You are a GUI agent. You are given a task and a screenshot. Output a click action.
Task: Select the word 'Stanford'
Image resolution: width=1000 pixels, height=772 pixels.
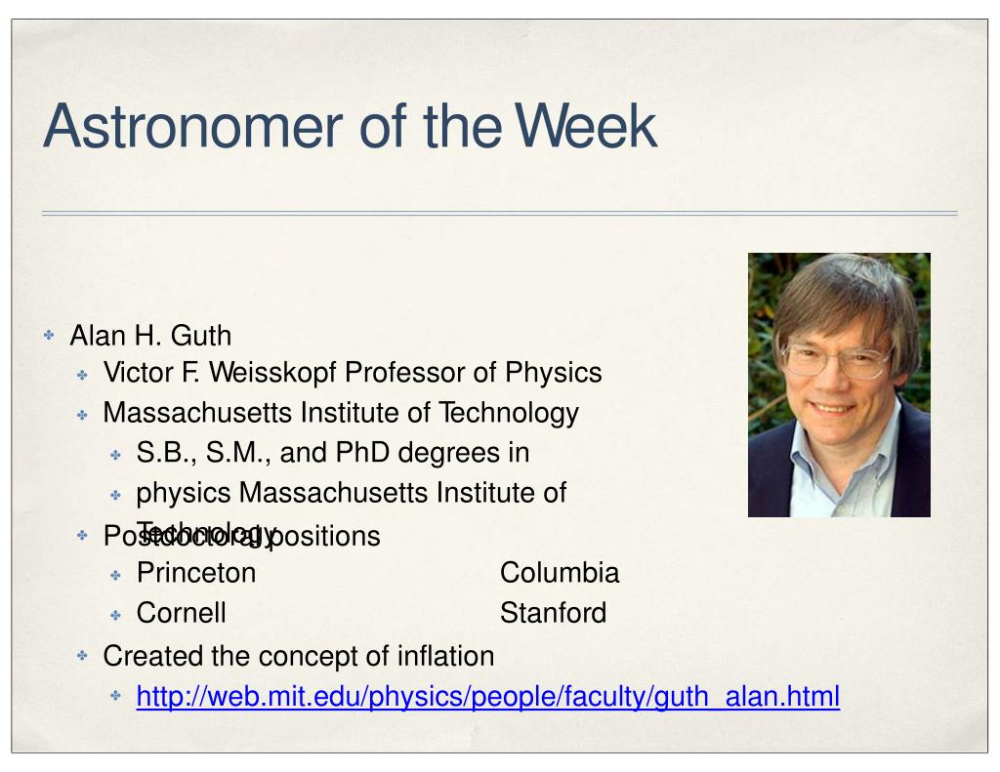point(553,613)
